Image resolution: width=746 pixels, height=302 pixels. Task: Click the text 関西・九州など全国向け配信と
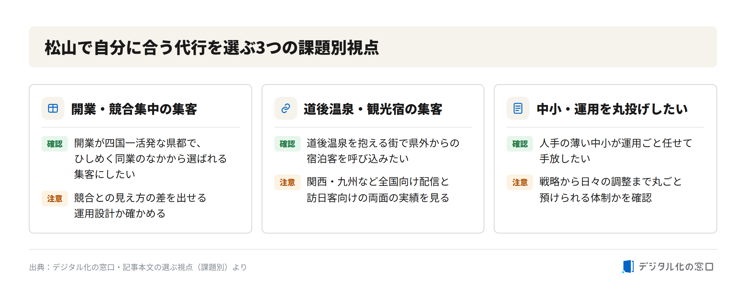point(378,182)
